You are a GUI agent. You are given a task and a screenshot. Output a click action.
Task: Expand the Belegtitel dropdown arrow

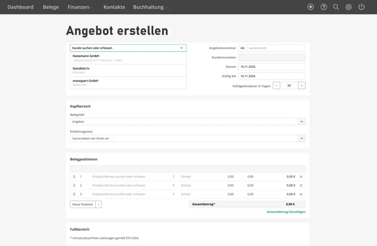click(x=302, y=122)
